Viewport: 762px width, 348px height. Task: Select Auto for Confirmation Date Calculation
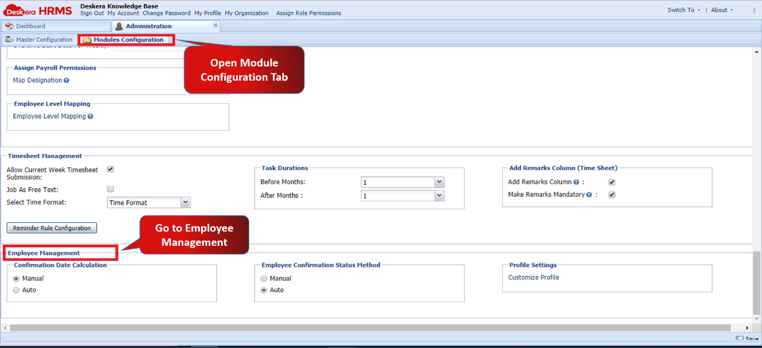17,290
